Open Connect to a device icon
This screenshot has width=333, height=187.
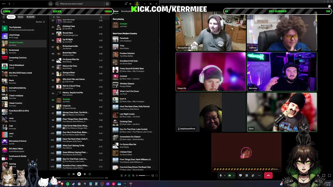pos(133,176)
